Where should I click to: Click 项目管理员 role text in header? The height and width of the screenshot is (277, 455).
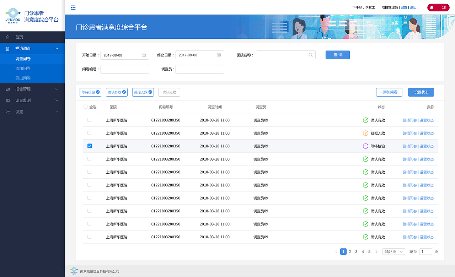point(390,7)
